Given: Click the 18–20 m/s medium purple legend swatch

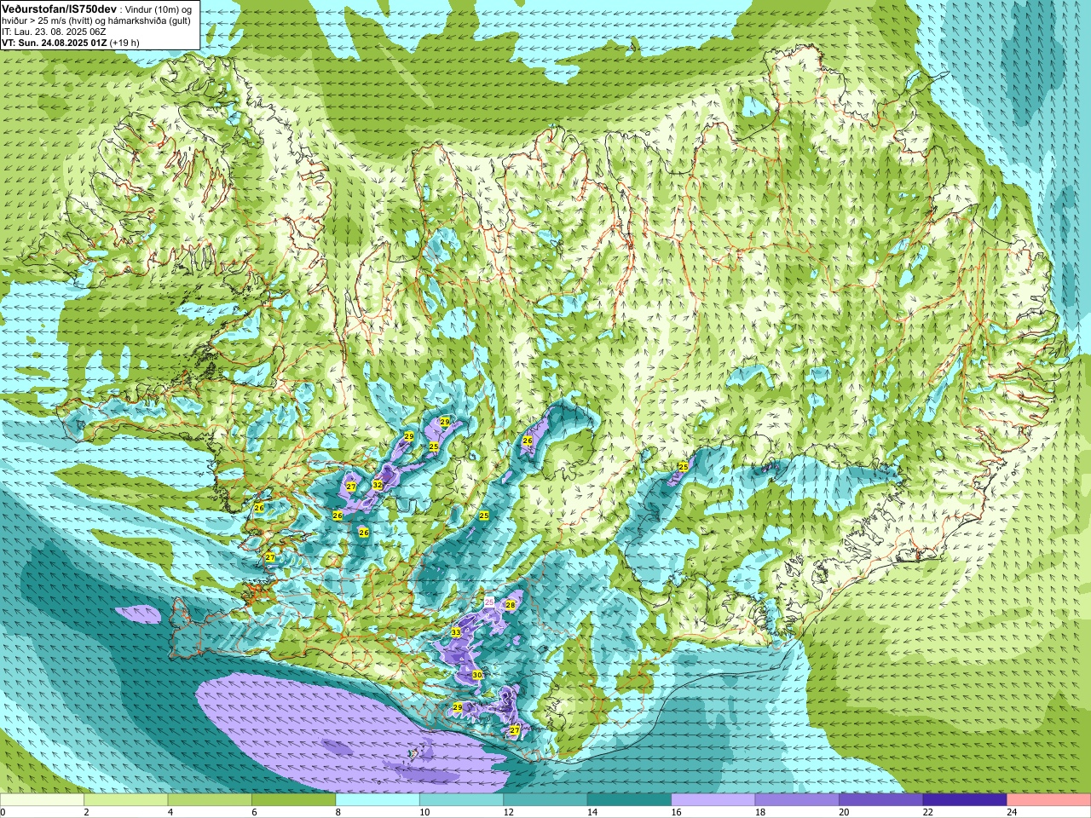Looking at the screenshot, I should [797, 800].
